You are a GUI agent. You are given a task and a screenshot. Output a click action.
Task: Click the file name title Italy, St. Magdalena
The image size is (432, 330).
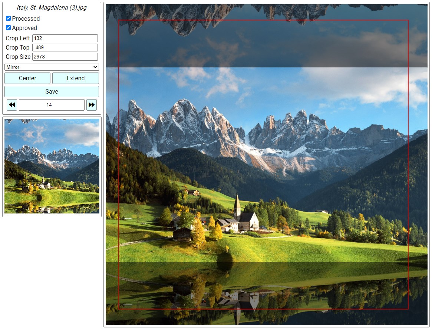point(52,7)
